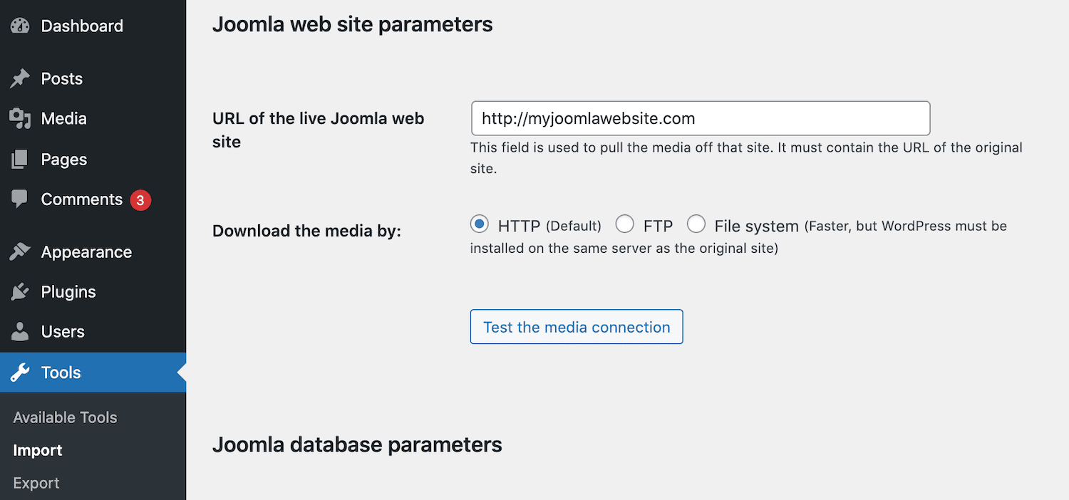Open the Export submenu entry
The image size is (1069, 500).
pyautogui.click(x=36, y=483)
